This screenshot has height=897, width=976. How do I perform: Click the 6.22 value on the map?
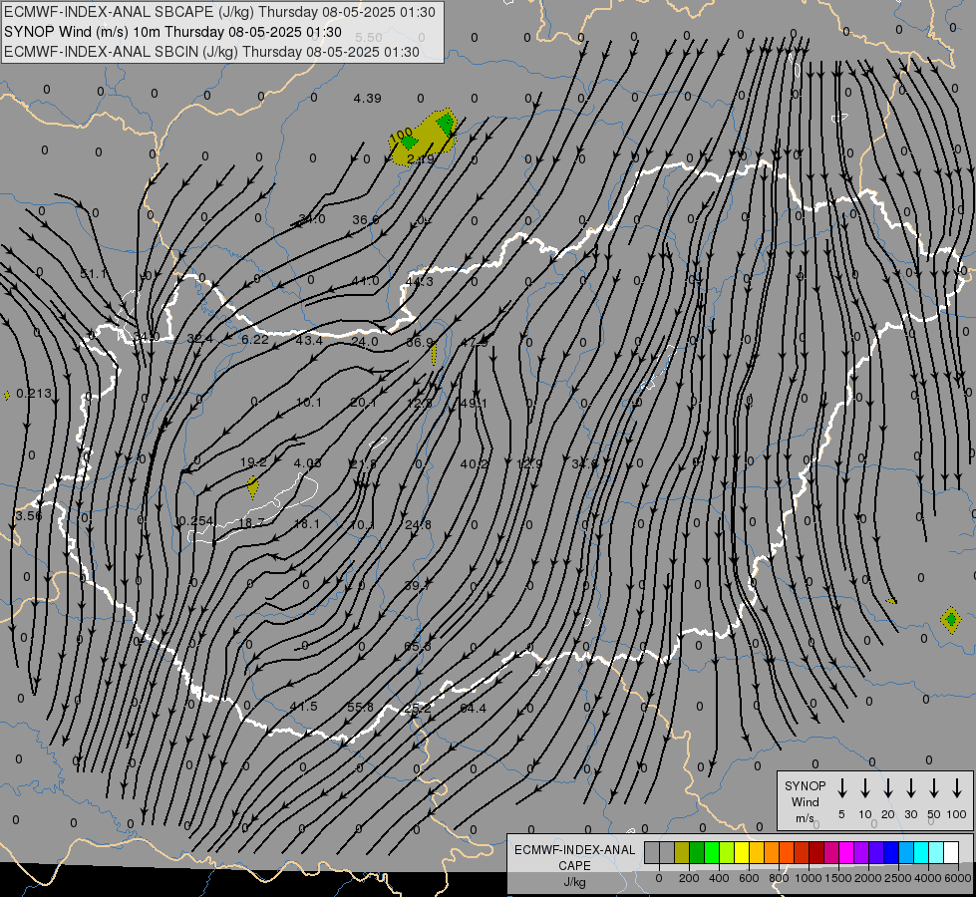coord(255,339)
